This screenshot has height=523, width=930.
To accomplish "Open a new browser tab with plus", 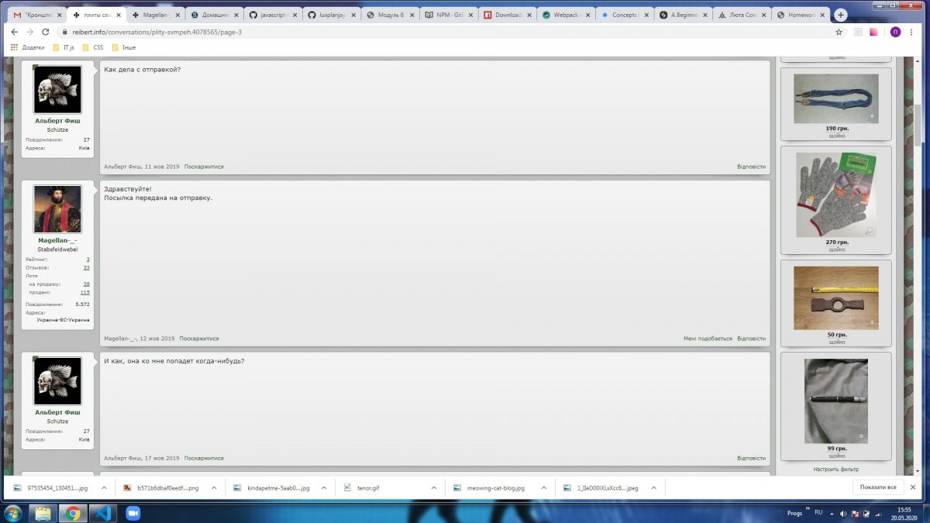I will pyautogui.click(x=841, y=15).
